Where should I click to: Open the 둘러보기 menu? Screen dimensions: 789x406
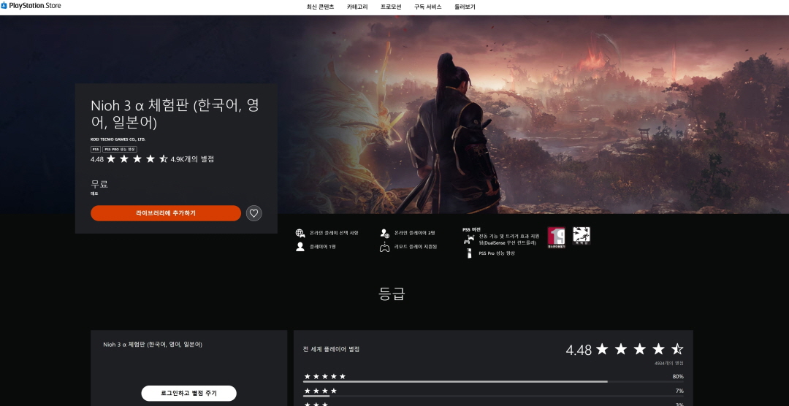(x=465, y=7)
